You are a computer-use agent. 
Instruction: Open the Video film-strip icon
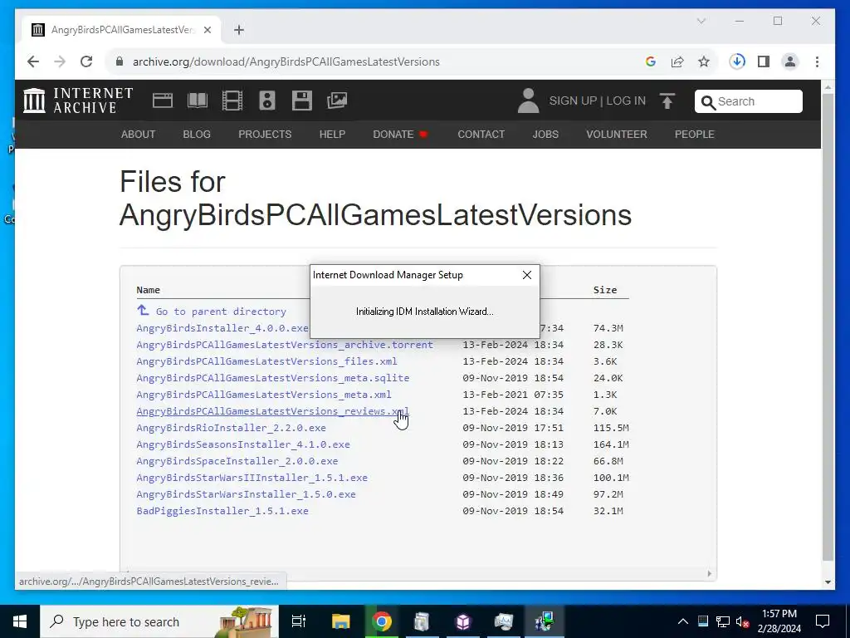pyautogui.click(x=232, y=101)
